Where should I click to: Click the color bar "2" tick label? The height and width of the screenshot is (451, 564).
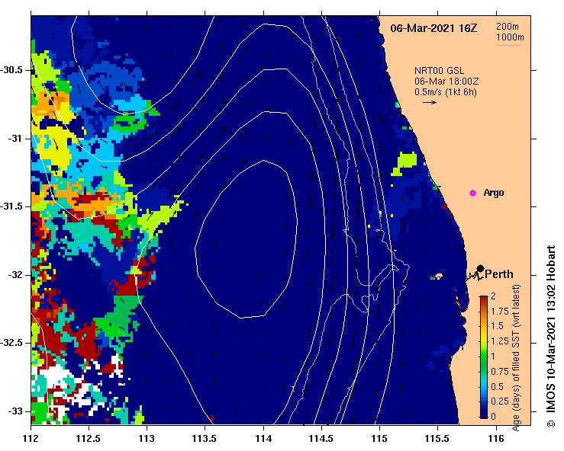(493, 296)
